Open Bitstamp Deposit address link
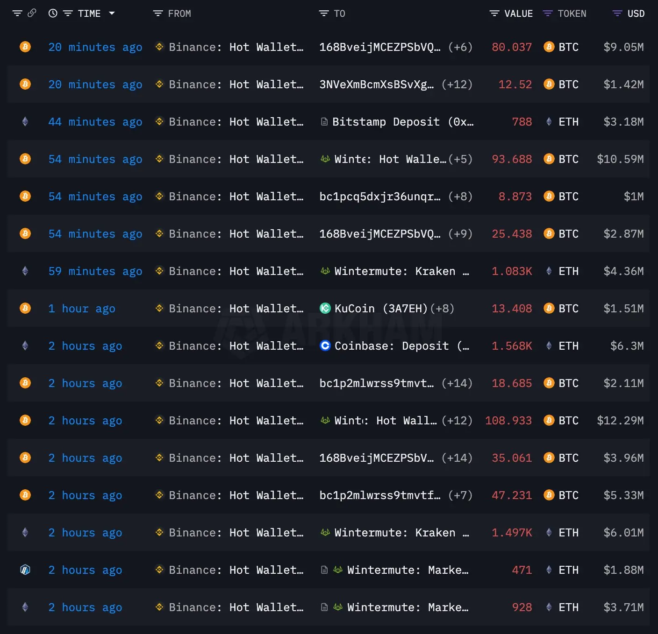658x634 pixels. pyautogui.click(x=403, y=122)
